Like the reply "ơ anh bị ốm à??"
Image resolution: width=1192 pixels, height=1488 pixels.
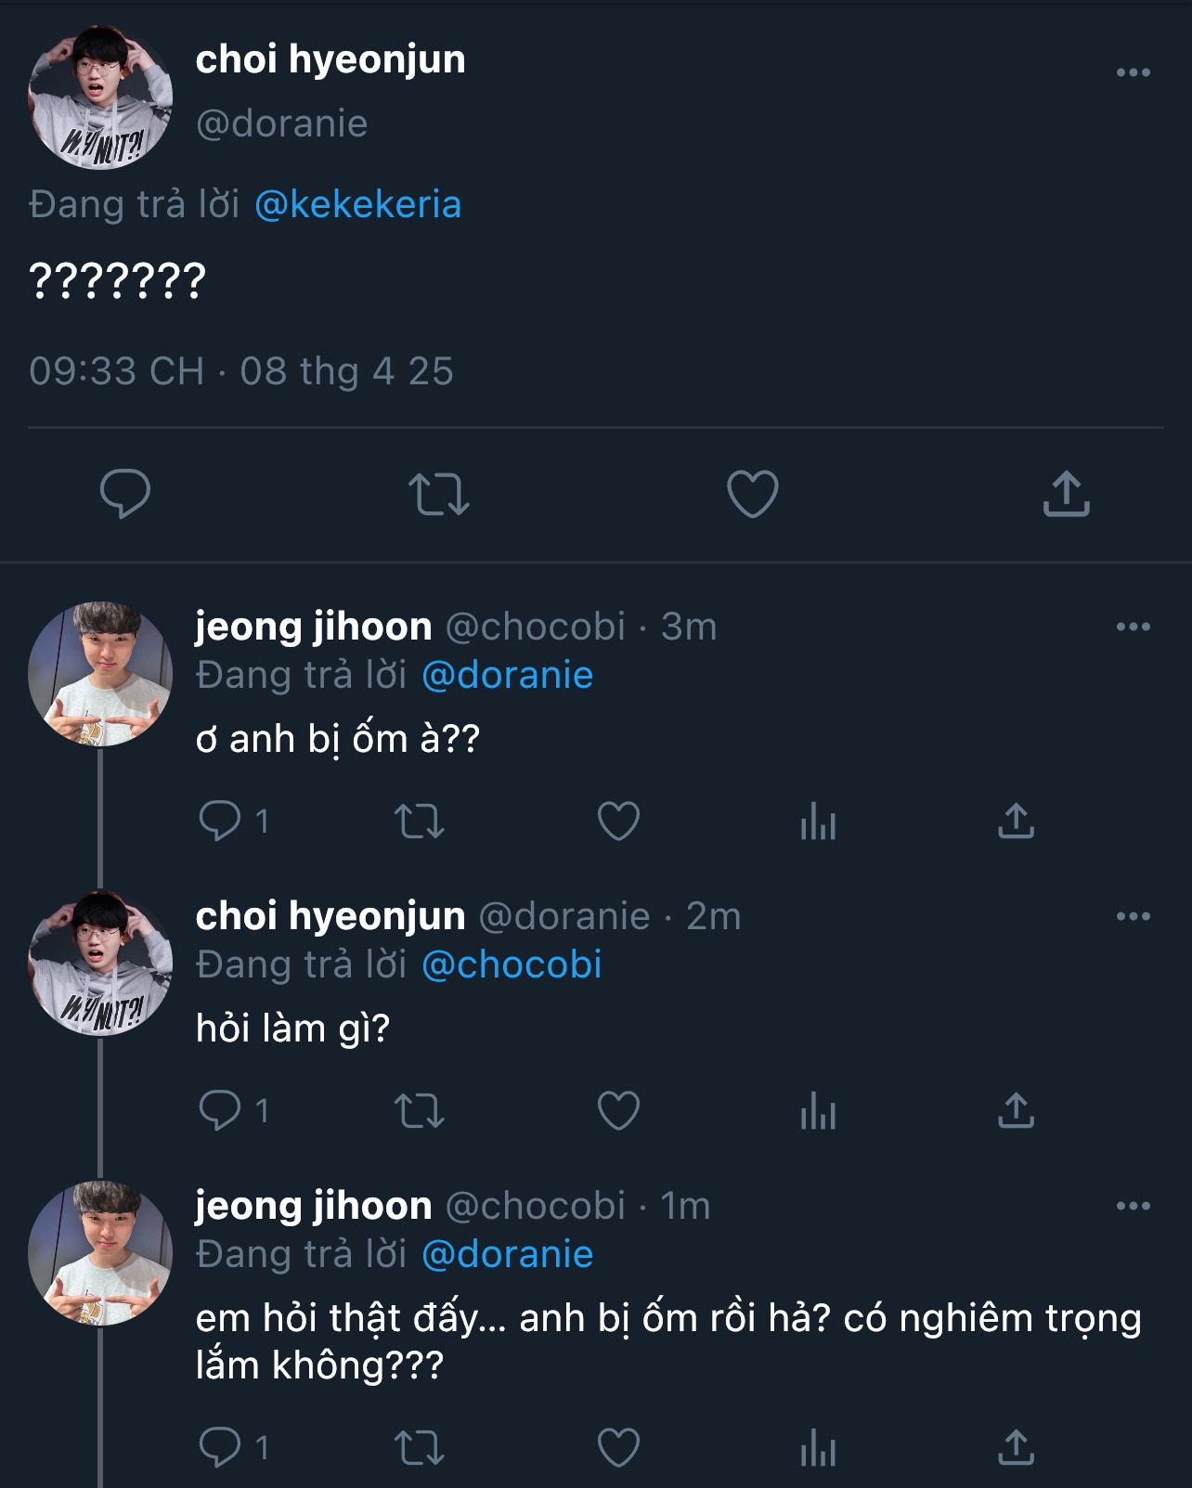[618, 821]
